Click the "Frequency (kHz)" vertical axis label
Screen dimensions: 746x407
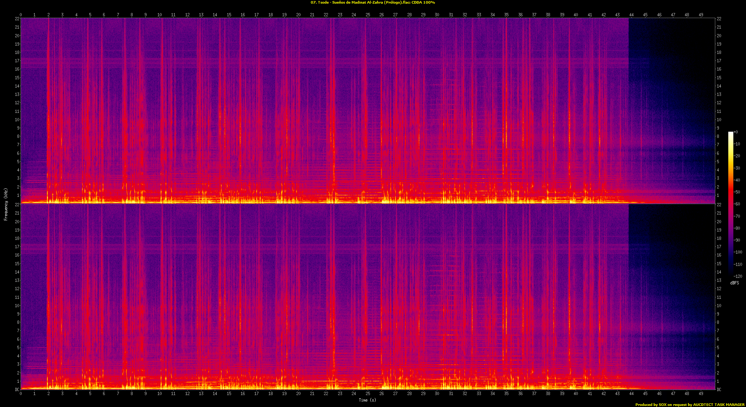click(6, 204)
